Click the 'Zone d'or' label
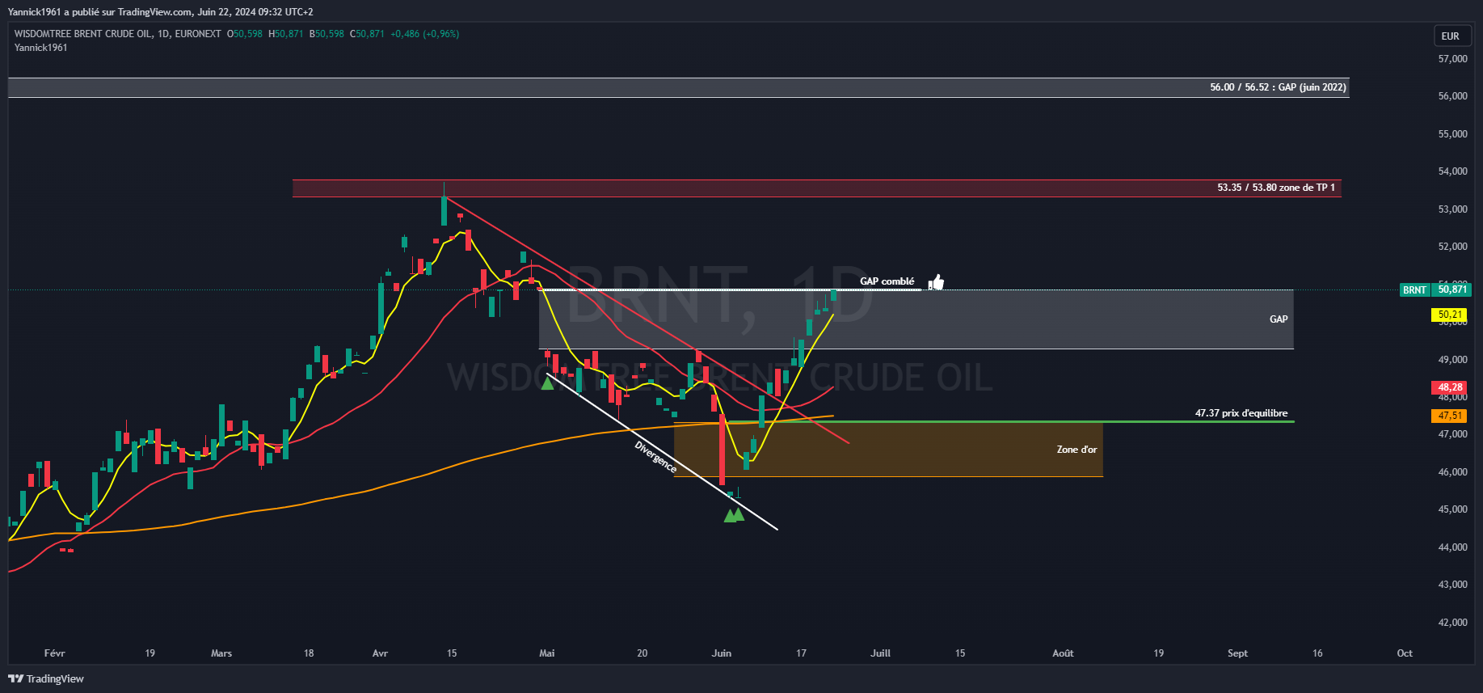This screenshot has height=693, width=1483. [x=1076, y=450]
